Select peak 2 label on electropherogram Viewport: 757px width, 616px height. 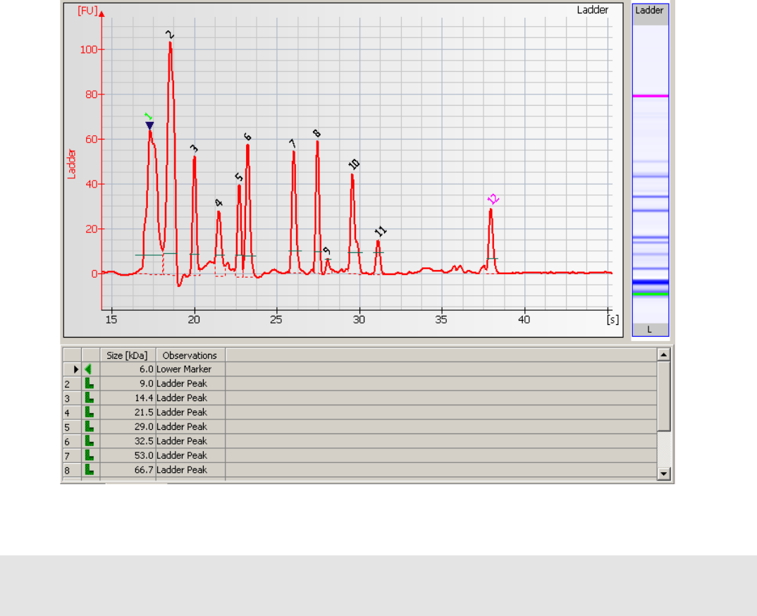(x=169, y=35)
